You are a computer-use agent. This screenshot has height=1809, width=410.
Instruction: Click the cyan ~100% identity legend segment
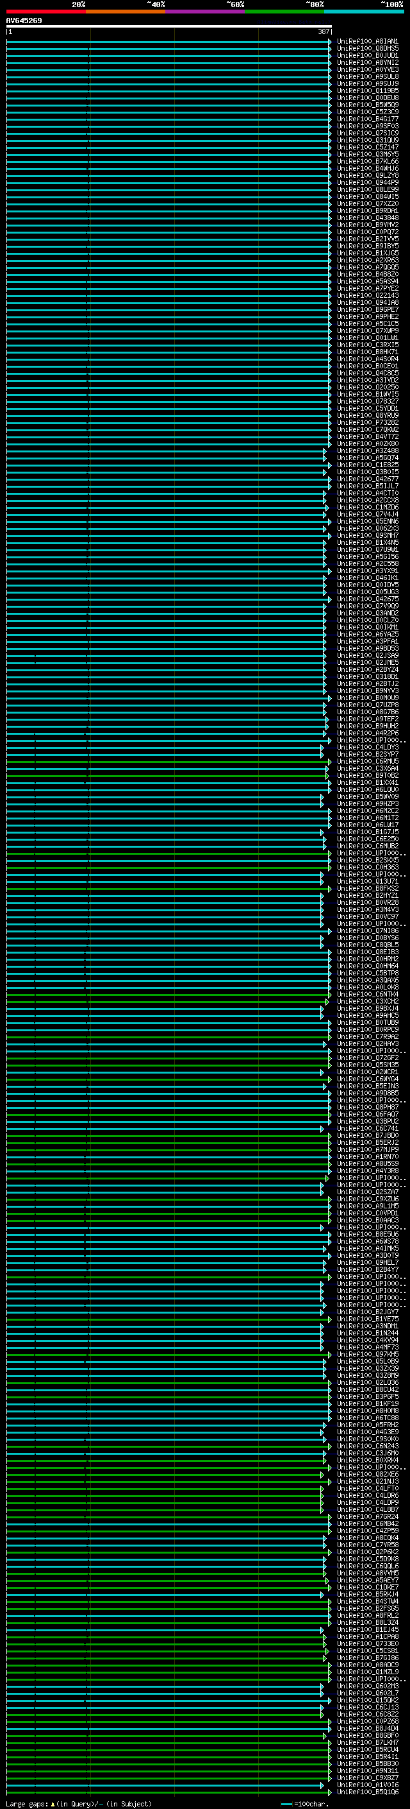pyautogui.click(x=364, y=12)
